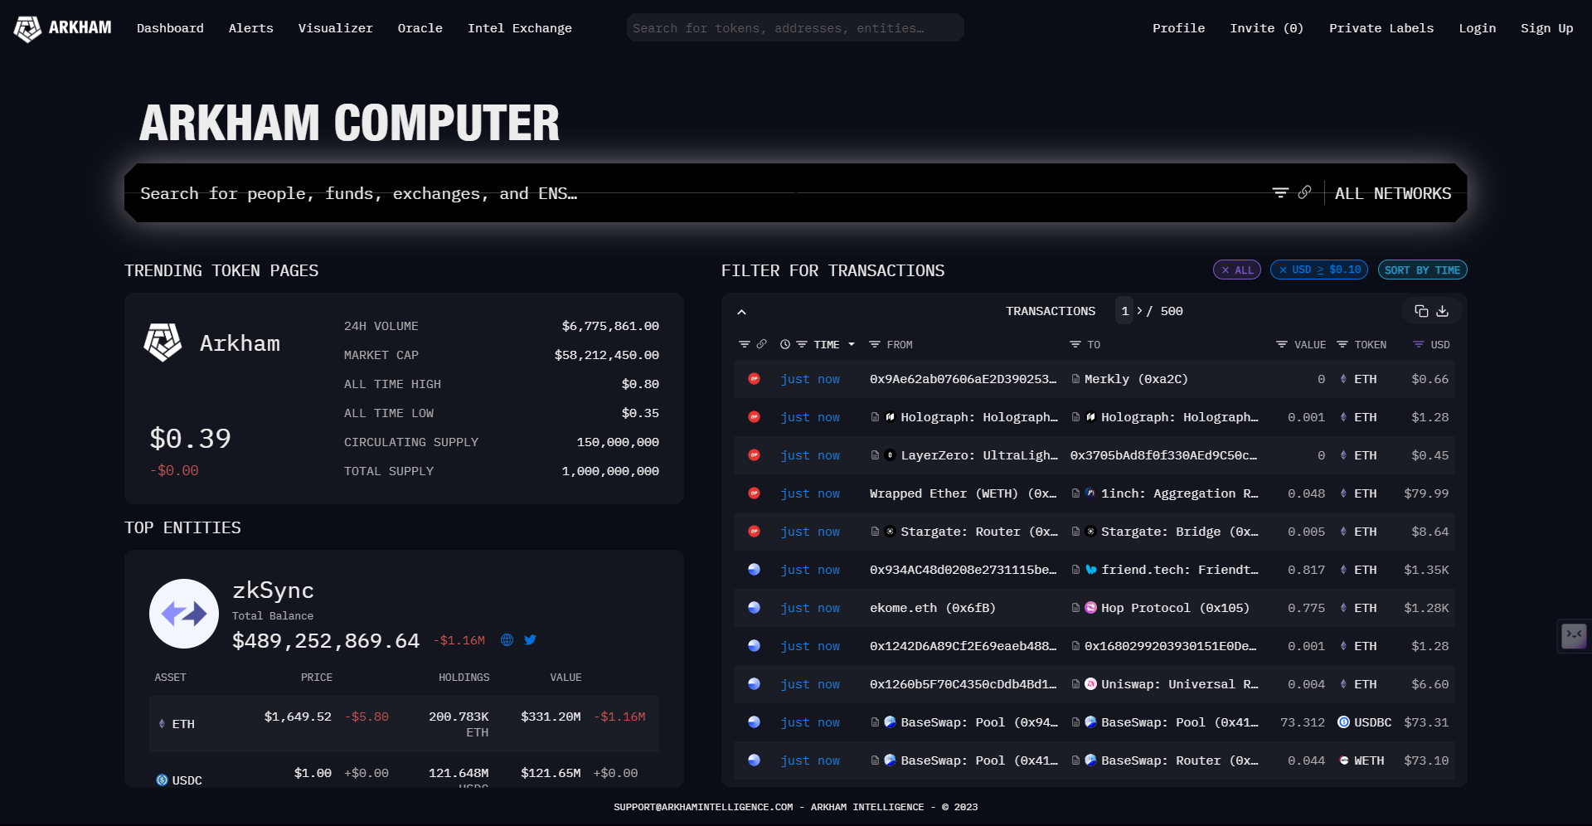
Task: Collapse the transactions panel with the chevron
Action: 741,312
